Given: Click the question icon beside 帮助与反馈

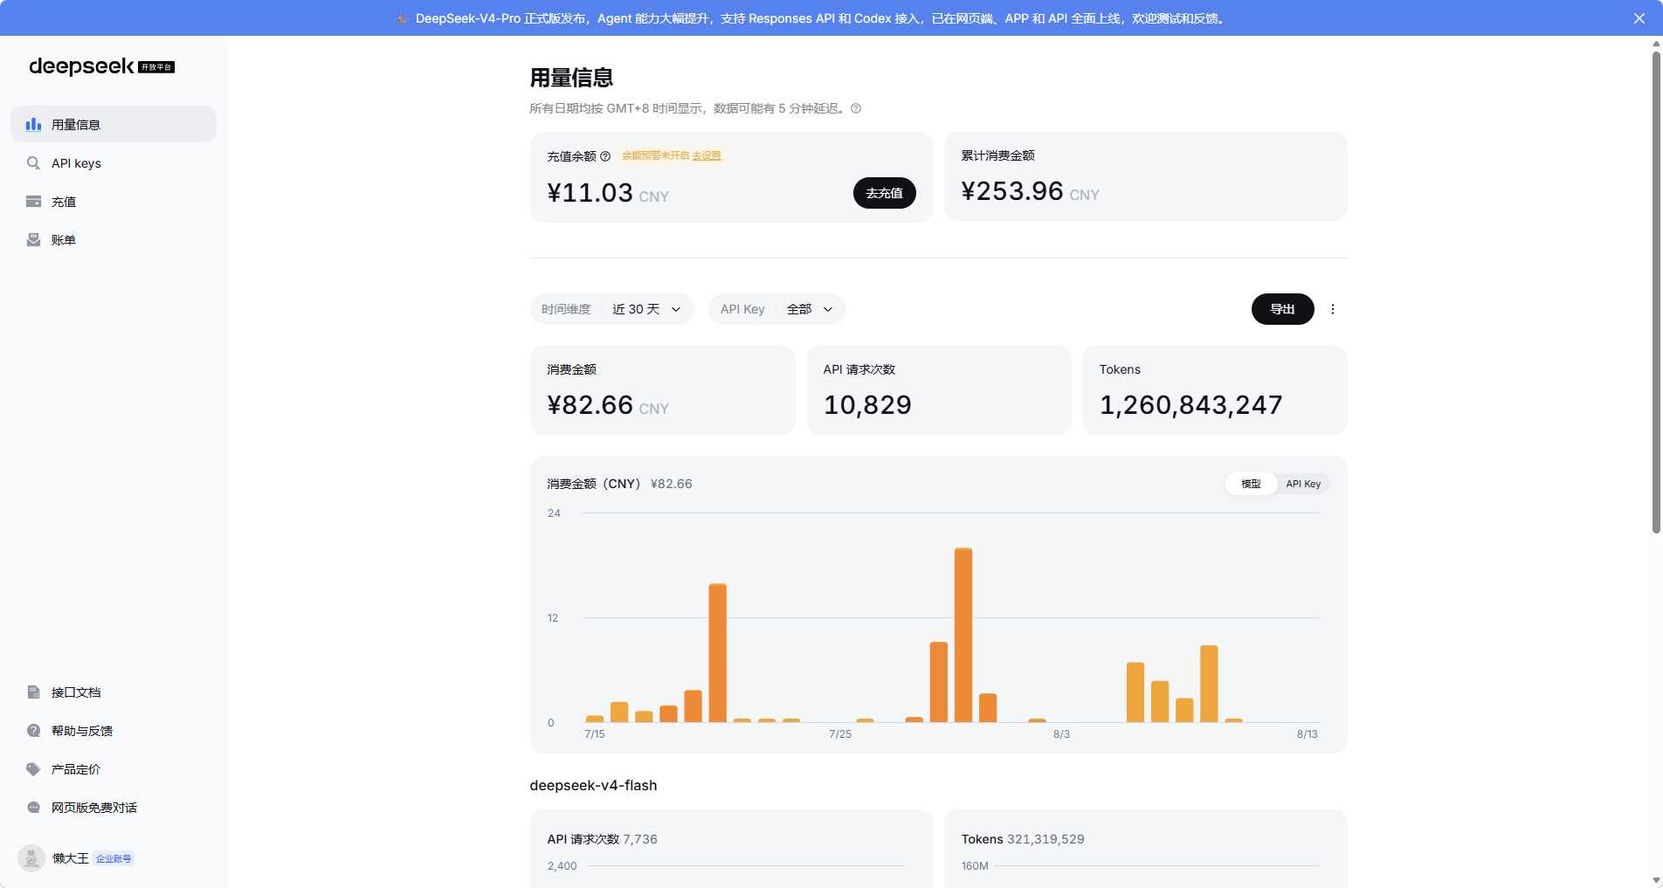Looking at the screenshot, I should (33, 731).
